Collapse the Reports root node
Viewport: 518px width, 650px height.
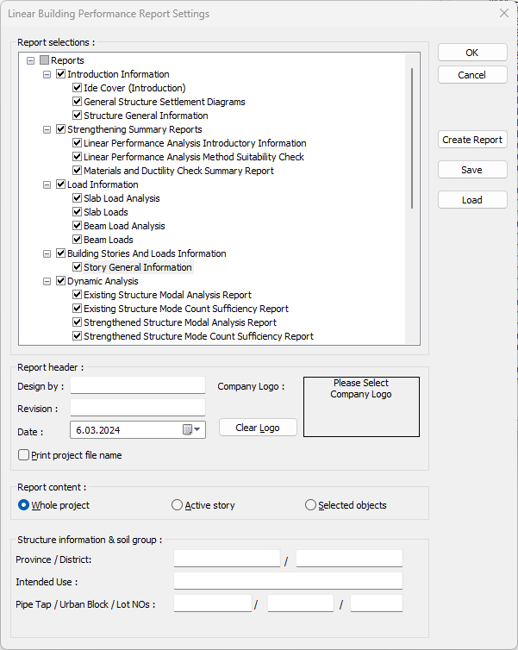tap(31, 60)
